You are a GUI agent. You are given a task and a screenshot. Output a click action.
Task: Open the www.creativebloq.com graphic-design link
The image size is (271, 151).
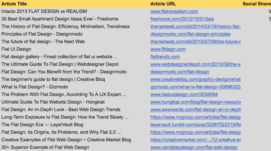[x=195, y=80]
